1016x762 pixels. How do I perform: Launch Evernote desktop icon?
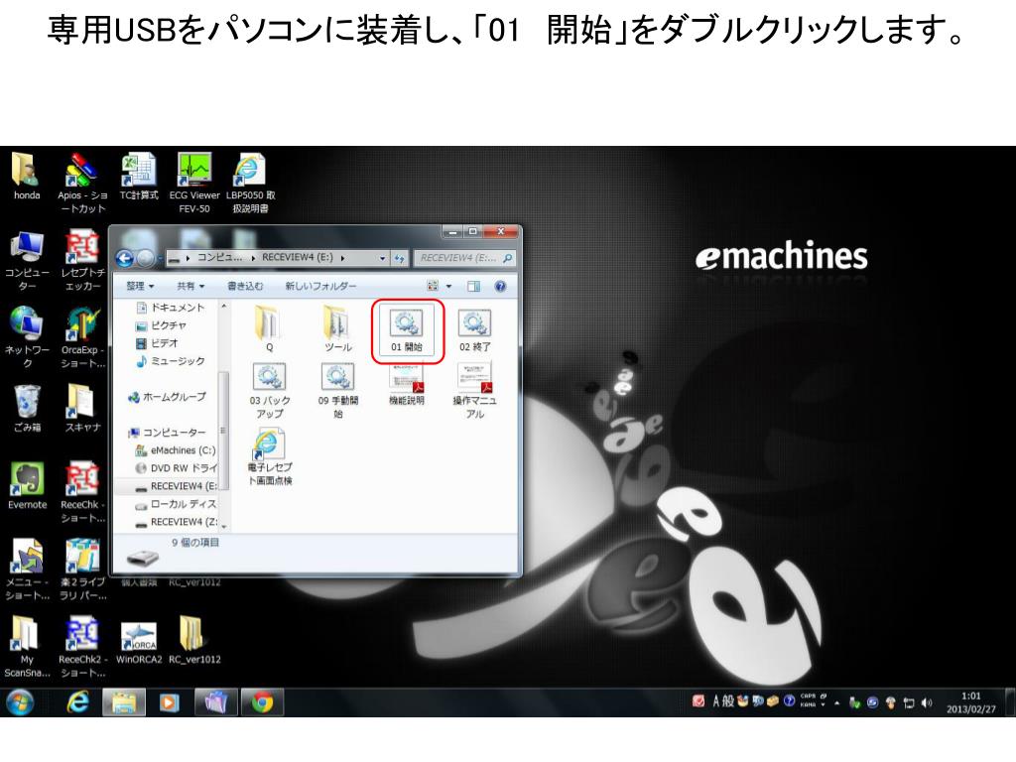tap(27, 486)
